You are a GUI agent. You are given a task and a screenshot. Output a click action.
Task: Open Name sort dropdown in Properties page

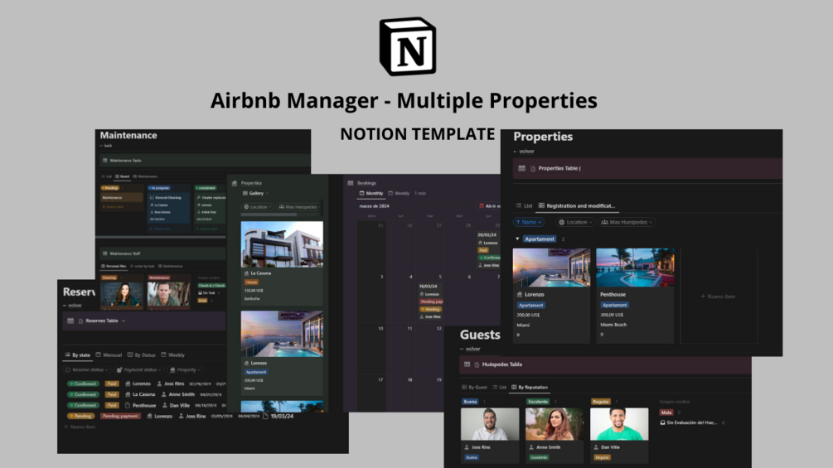[529, 222]
